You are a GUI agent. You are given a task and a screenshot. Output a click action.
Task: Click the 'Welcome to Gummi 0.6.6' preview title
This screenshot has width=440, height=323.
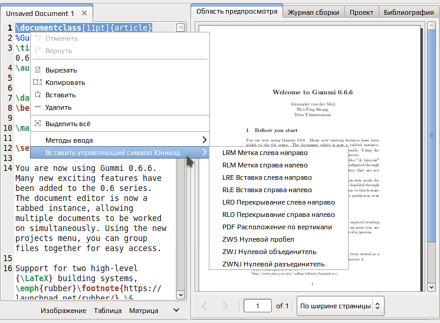click(x=313, y=93)
